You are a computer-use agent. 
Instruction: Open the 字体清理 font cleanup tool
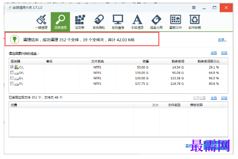(137, 22)
